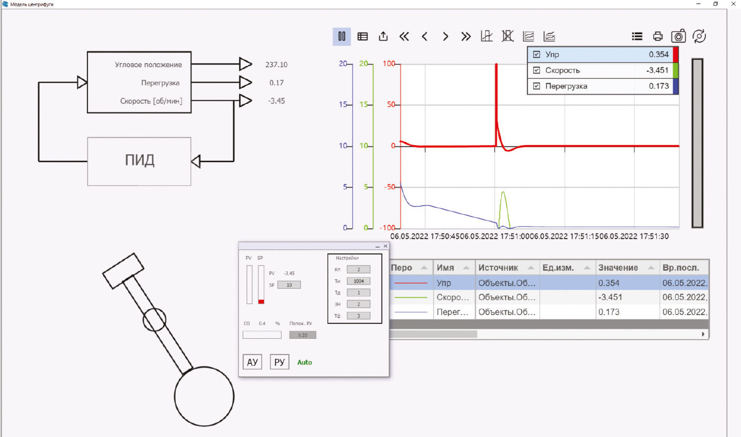741x437 pixels.
Task: Switch to manual mode with РУ button
Action: [x=280, y=362]
